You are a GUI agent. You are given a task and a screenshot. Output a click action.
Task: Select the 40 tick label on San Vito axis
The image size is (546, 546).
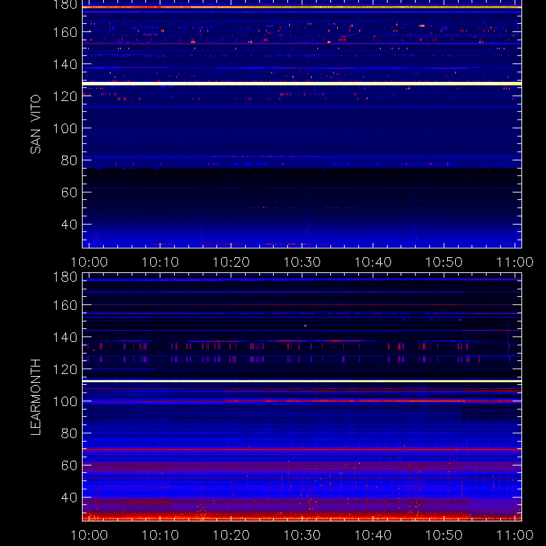pos(69,225)
